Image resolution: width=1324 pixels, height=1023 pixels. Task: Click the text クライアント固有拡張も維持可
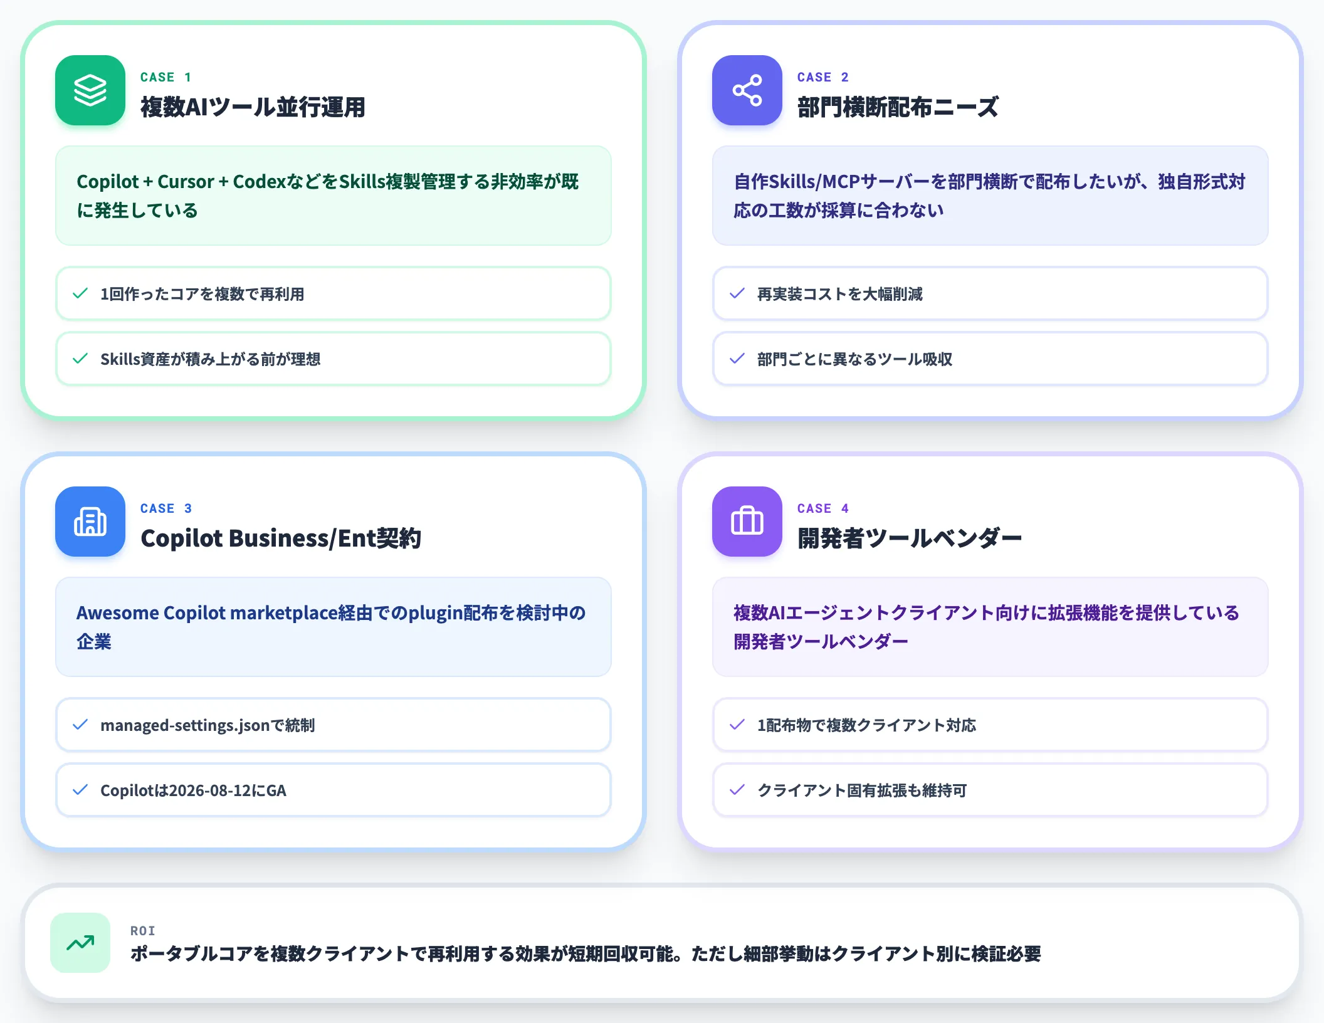863,790
